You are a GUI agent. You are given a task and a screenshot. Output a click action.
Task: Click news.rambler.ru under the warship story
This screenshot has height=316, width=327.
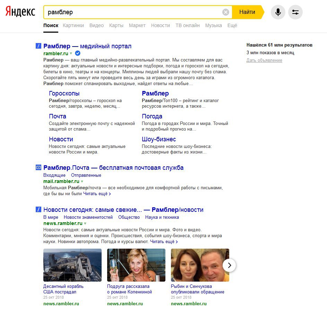click(61, 304)
